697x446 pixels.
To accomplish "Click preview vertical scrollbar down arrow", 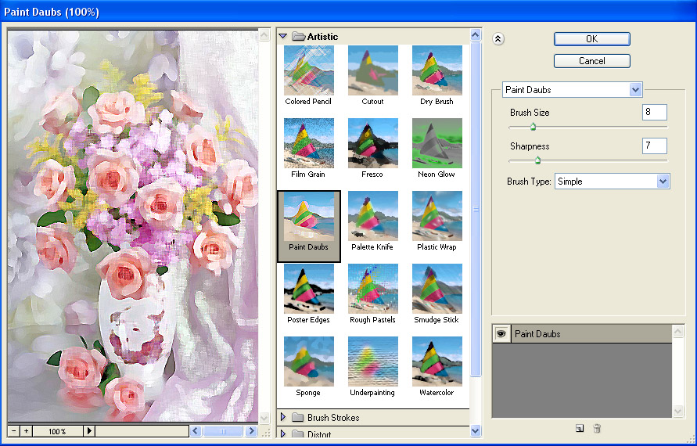I will [264, 418].
